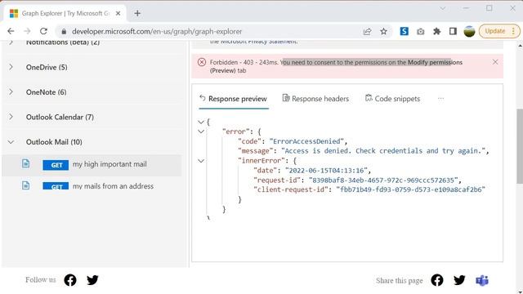Switch to the Response preview tab
Screen dimensions: 523x294
click(234, 99)
